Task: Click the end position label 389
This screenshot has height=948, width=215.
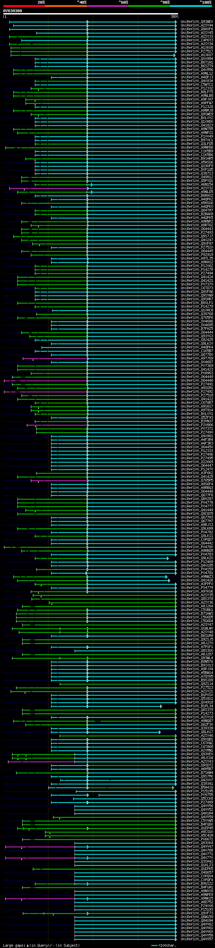Action: [x=174, y=16]
